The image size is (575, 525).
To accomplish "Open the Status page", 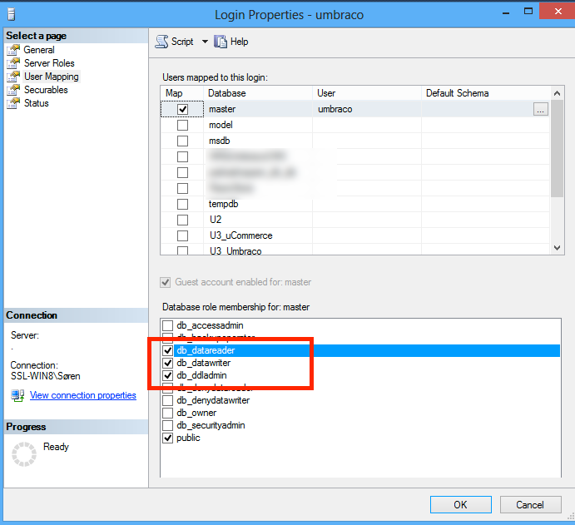I will coord(37,103).
